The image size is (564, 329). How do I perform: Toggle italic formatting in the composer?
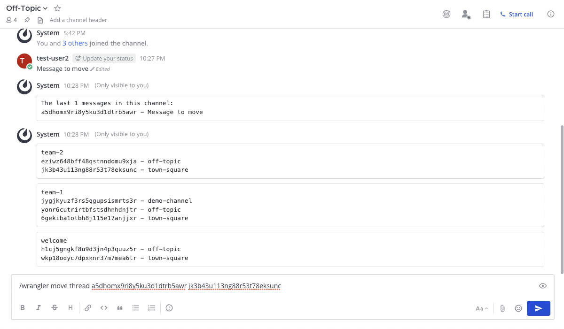[39, 308]
